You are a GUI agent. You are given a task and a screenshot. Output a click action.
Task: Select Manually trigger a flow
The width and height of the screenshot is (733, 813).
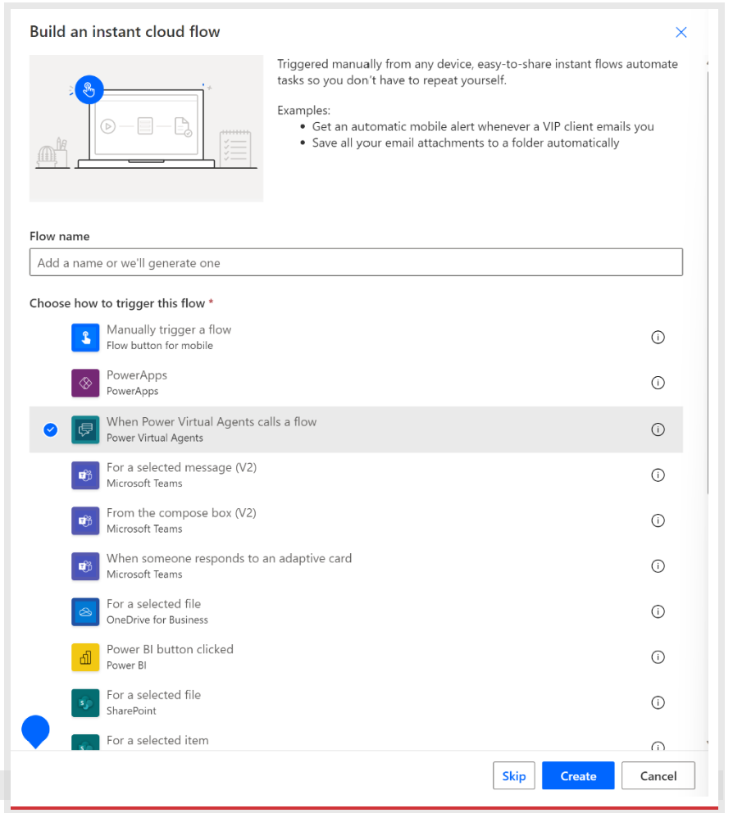click(x=356, y=338)
